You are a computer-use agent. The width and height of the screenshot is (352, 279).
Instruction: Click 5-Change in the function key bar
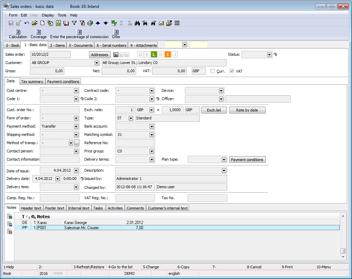click(x=151, y=267)
